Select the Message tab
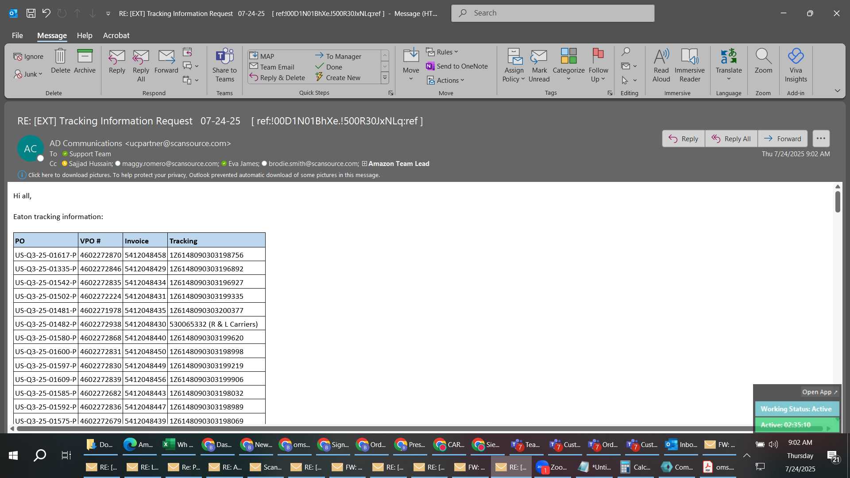The width and height of the screenshot is (850, 478). pos(52,35)
